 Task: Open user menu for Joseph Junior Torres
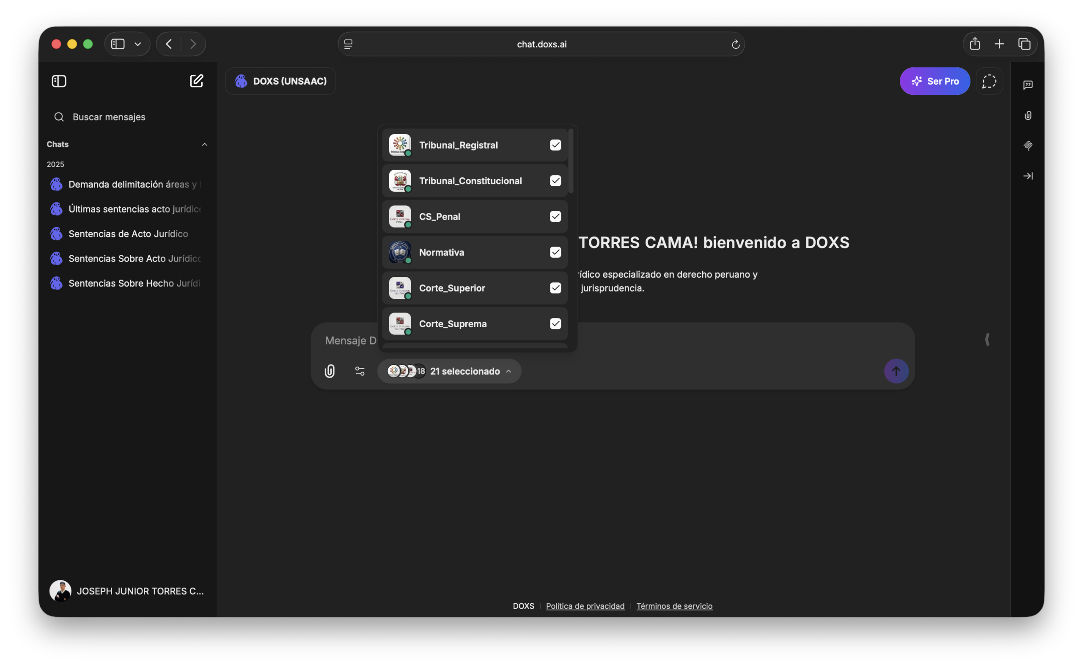(x=127, y=591)
